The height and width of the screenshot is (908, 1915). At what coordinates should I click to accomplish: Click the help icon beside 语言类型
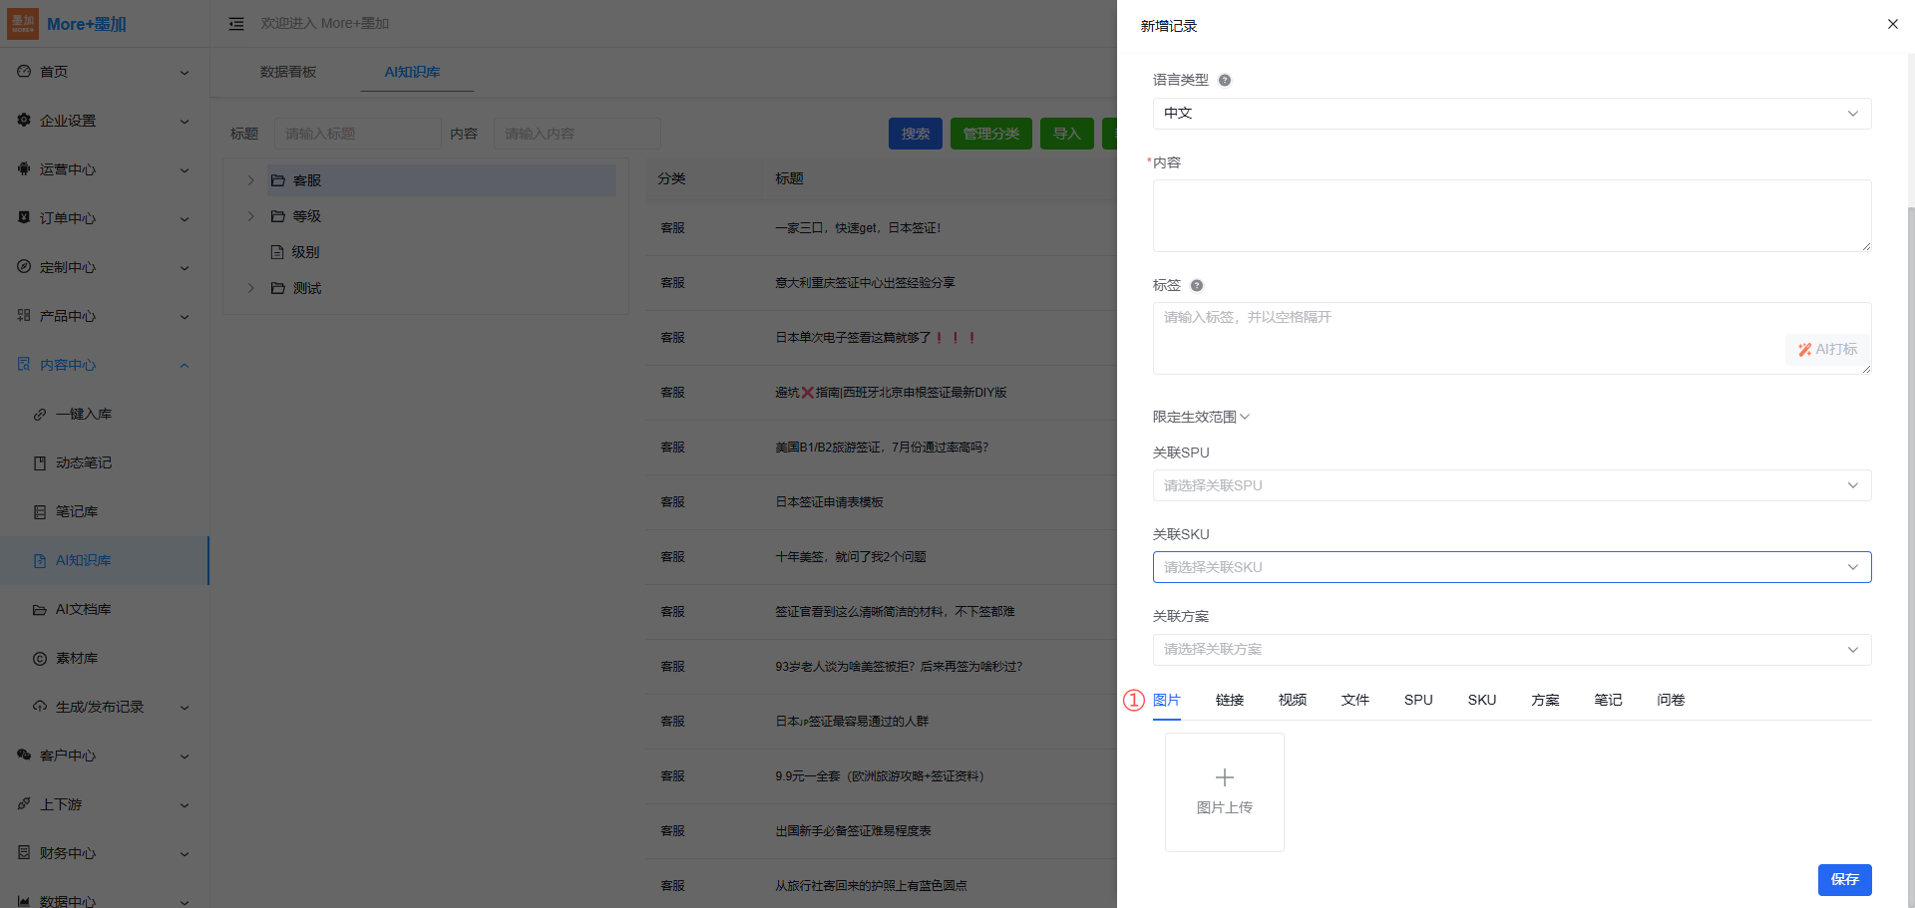(x=1225, y=81)
